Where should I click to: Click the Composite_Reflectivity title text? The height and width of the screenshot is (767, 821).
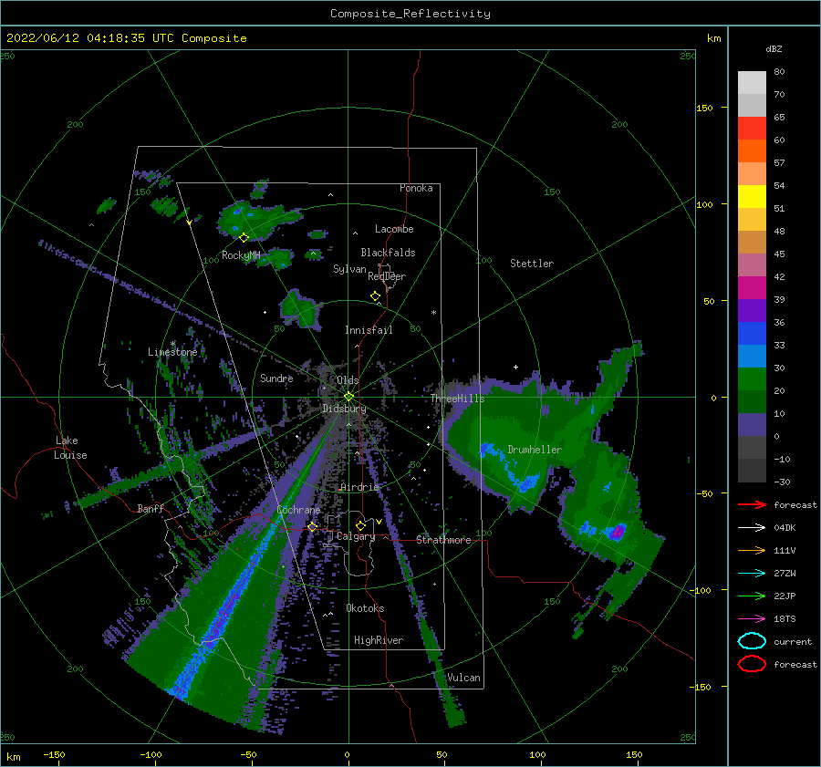[x=410, y=14]
